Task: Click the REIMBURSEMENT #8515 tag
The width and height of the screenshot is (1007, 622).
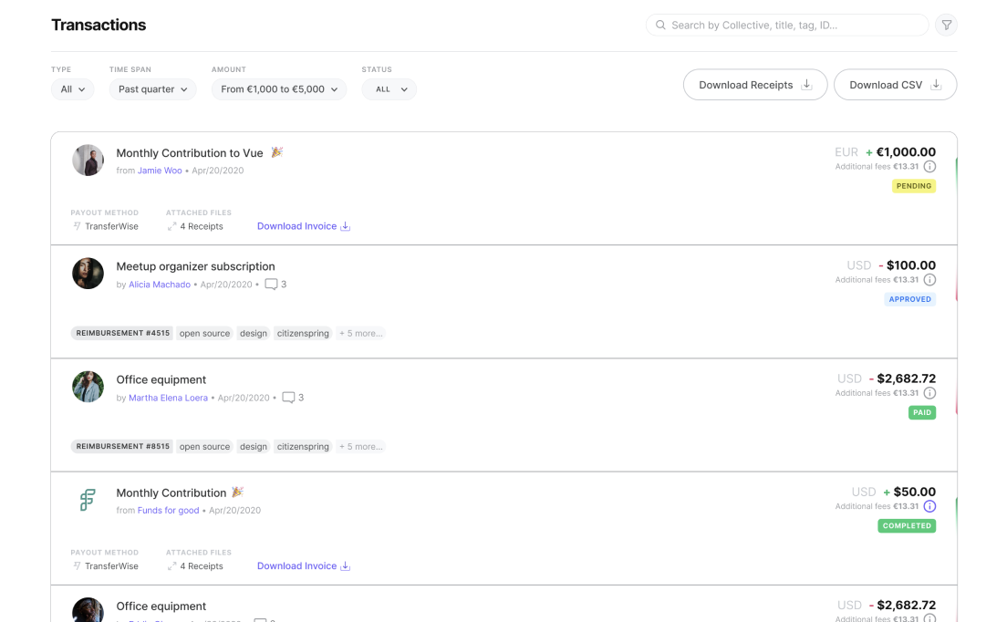Action: point(121,446)
